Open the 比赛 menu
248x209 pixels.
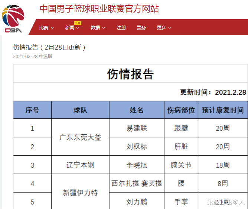pos(46,28)
